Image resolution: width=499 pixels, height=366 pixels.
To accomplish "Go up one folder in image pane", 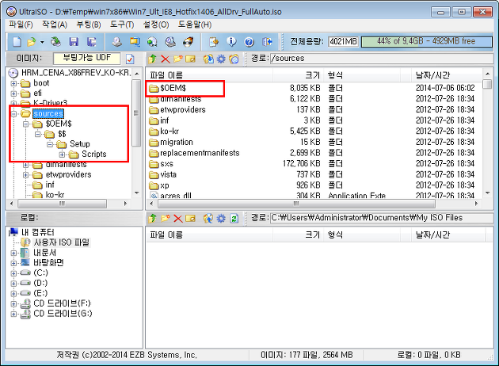I will tap(152, 59).
